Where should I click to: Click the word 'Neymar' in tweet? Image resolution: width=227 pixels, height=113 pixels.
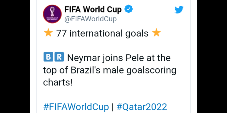point(84,58)
